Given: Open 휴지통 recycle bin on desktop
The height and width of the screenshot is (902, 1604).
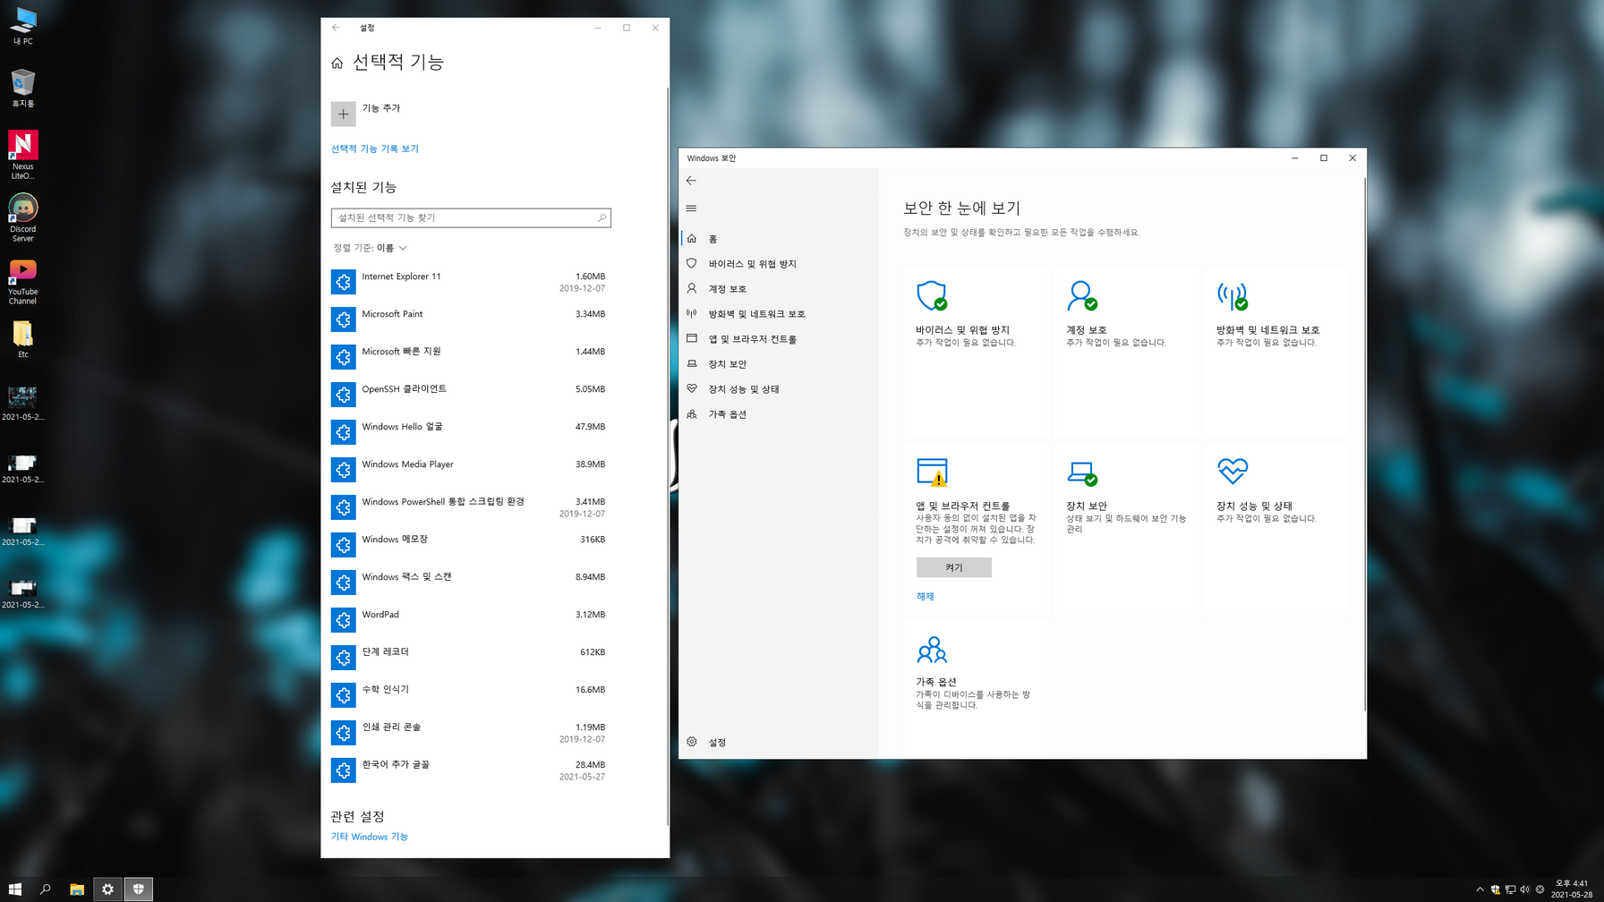Looking at the screenshot, I should [x=22, y=89].
